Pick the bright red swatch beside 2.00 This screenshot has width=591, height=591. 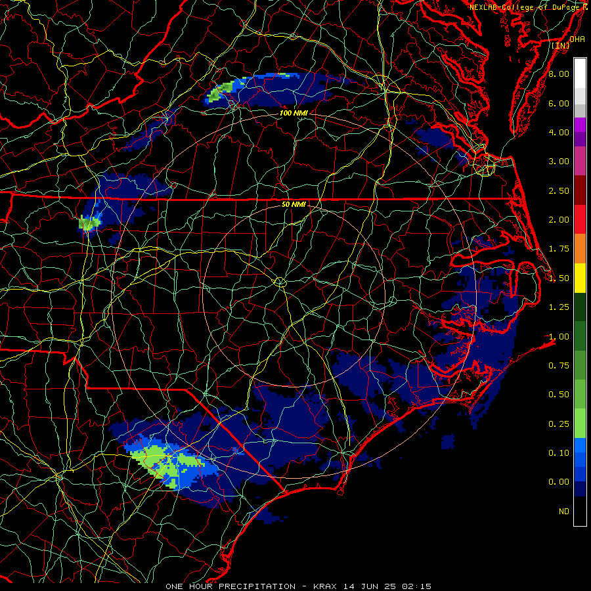pyautogui.click(x=580, y=219)
